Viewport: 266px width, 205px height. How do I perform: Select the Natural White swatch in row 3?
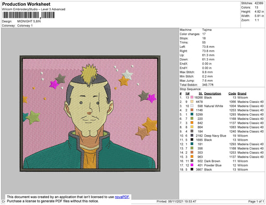point(192,106)
